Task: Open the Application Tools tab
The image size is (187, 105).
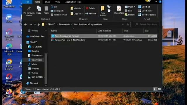Action: pos(73,2)
